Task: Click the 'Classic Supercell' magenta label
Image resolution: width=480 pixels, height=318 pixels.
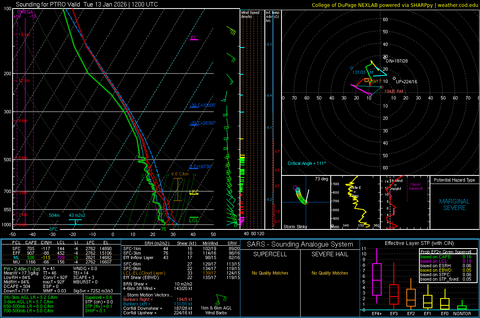Action: (415, 186)
